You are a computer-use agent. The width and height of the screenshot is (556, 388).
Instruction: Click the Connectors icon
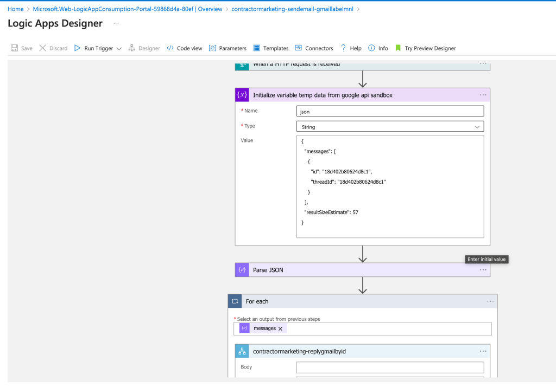tap(299, 48)
